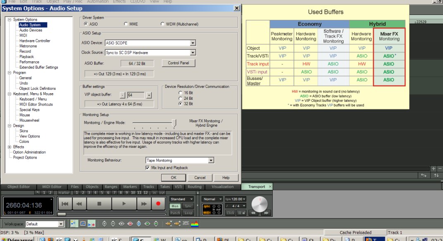
Task: Increase the VIP object buffer with the plus button
Action: click(149, 95)
